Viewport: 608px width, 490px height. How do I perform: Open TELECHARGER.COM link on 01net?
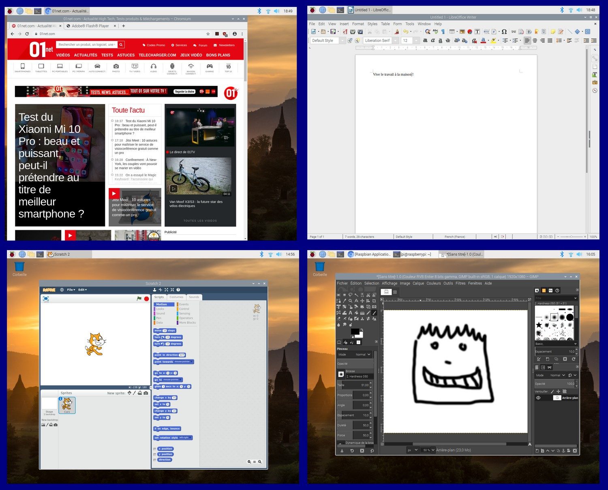157,55
